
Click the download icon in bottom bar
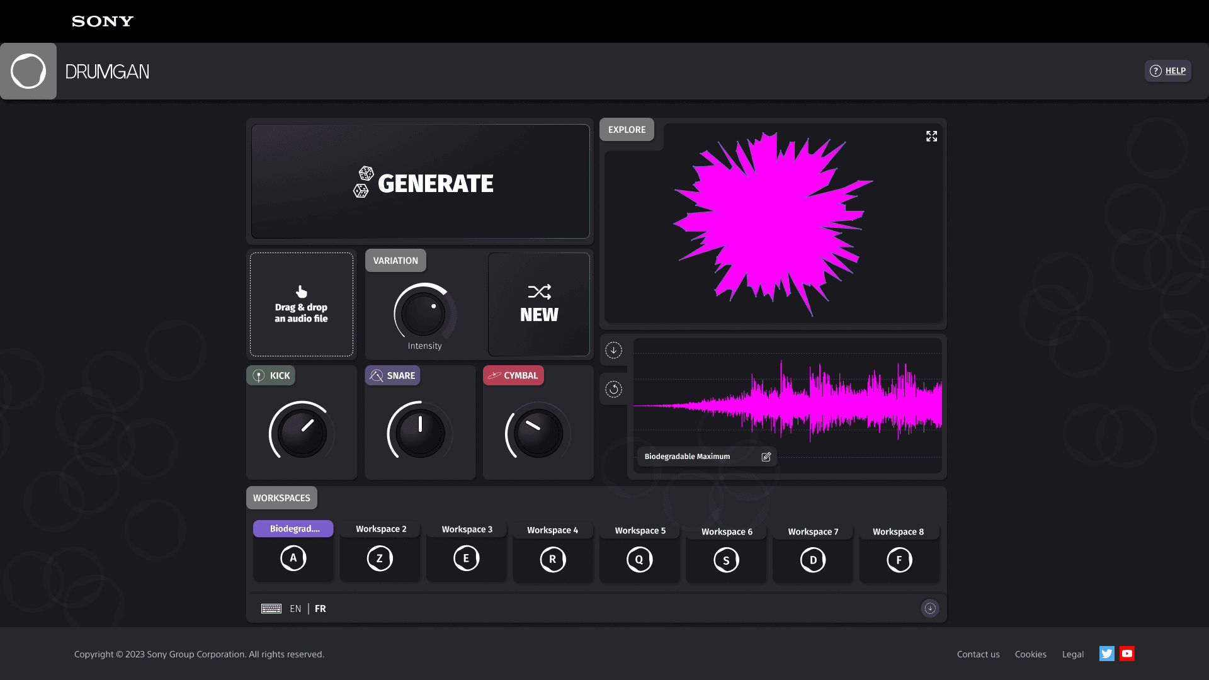click(x=929, y=608)
